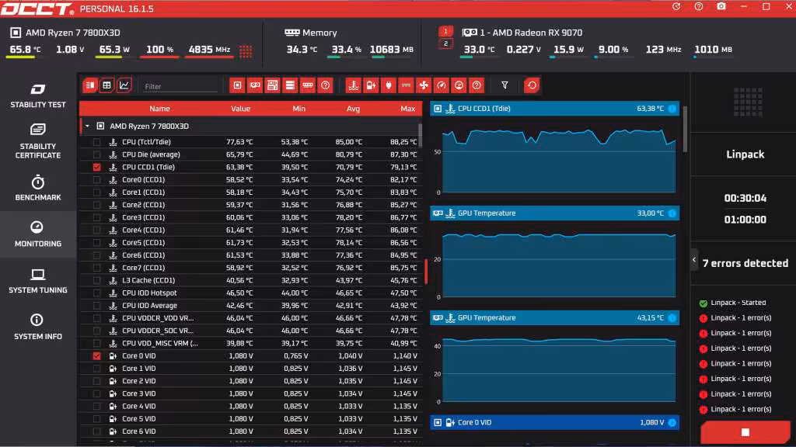Screen dimensions: 796x447
Task: Open System Info section
Action: (38, 327)
